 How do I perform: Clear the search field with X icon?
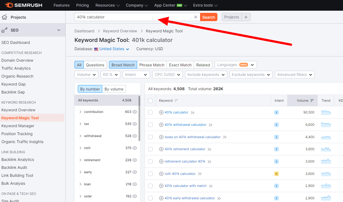click(x=196, y=17)
